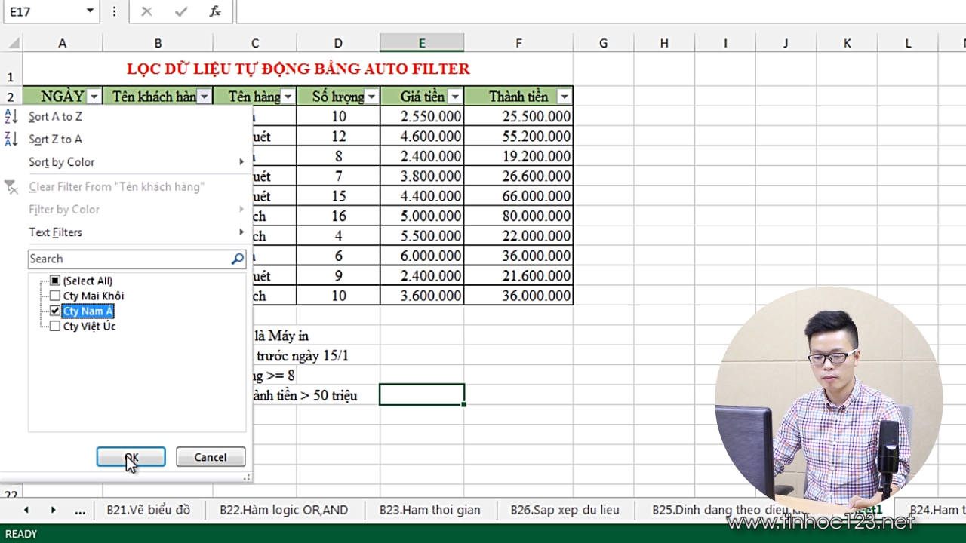Click the select-all corner triangle of the sheet
The height and width of the screenshot is (543, 966).
(x=14, y=44)
